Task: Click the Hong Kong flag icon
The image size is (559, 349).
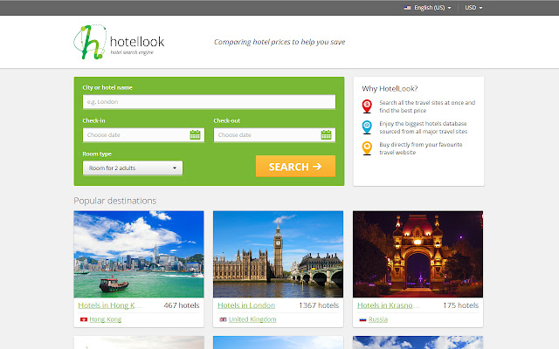Action: pyautogui.click(x=84, y=319)
